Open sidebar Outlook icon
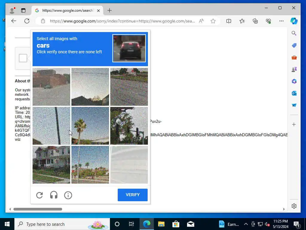The image size is (306, 230). pos(294,93)
